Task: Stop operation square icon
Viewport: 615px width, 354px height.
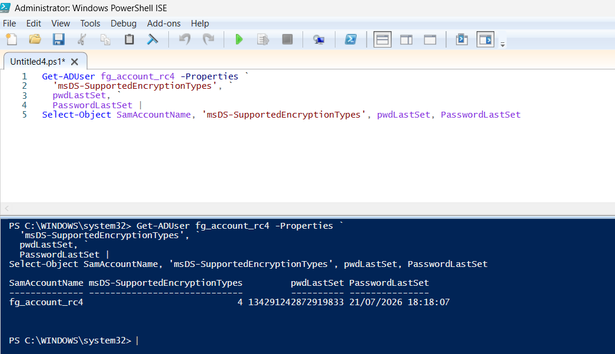Action: pyautogui.click(x=287, y=39)
